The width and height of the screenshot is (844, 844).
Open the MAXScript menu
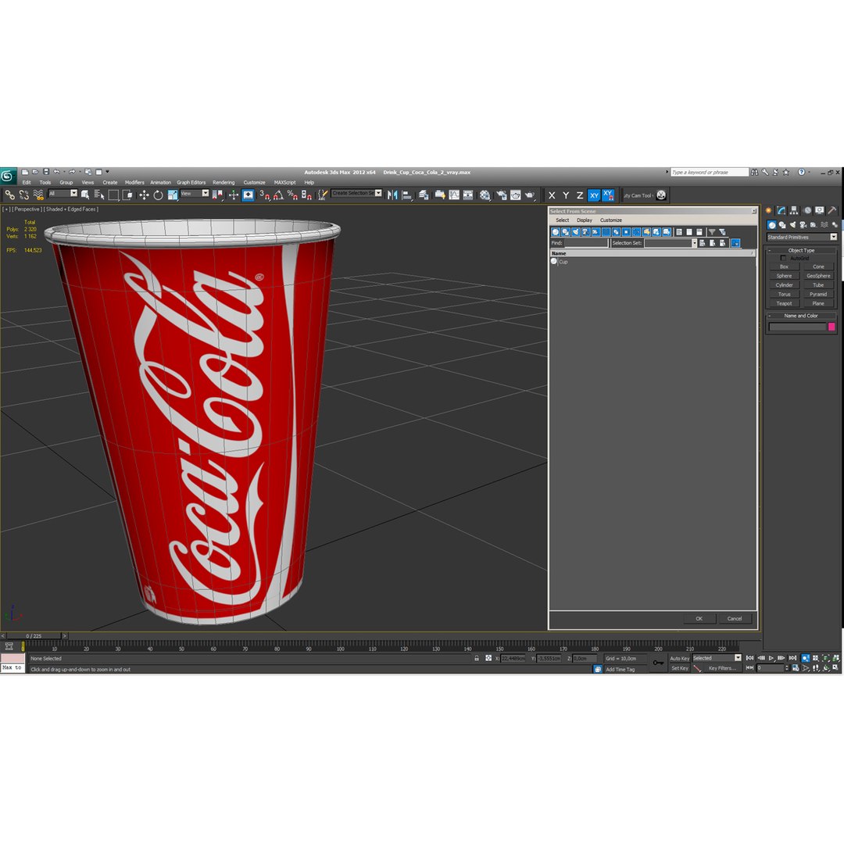(x=284, y=182)
